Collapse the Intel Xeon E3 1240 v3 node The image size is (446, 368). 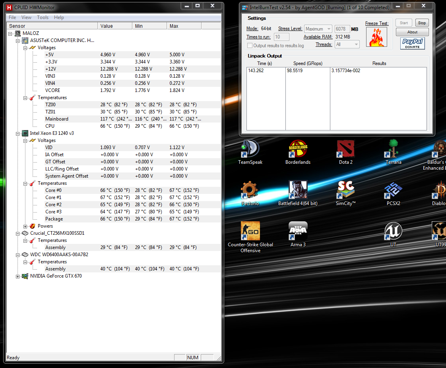(17, 134)
